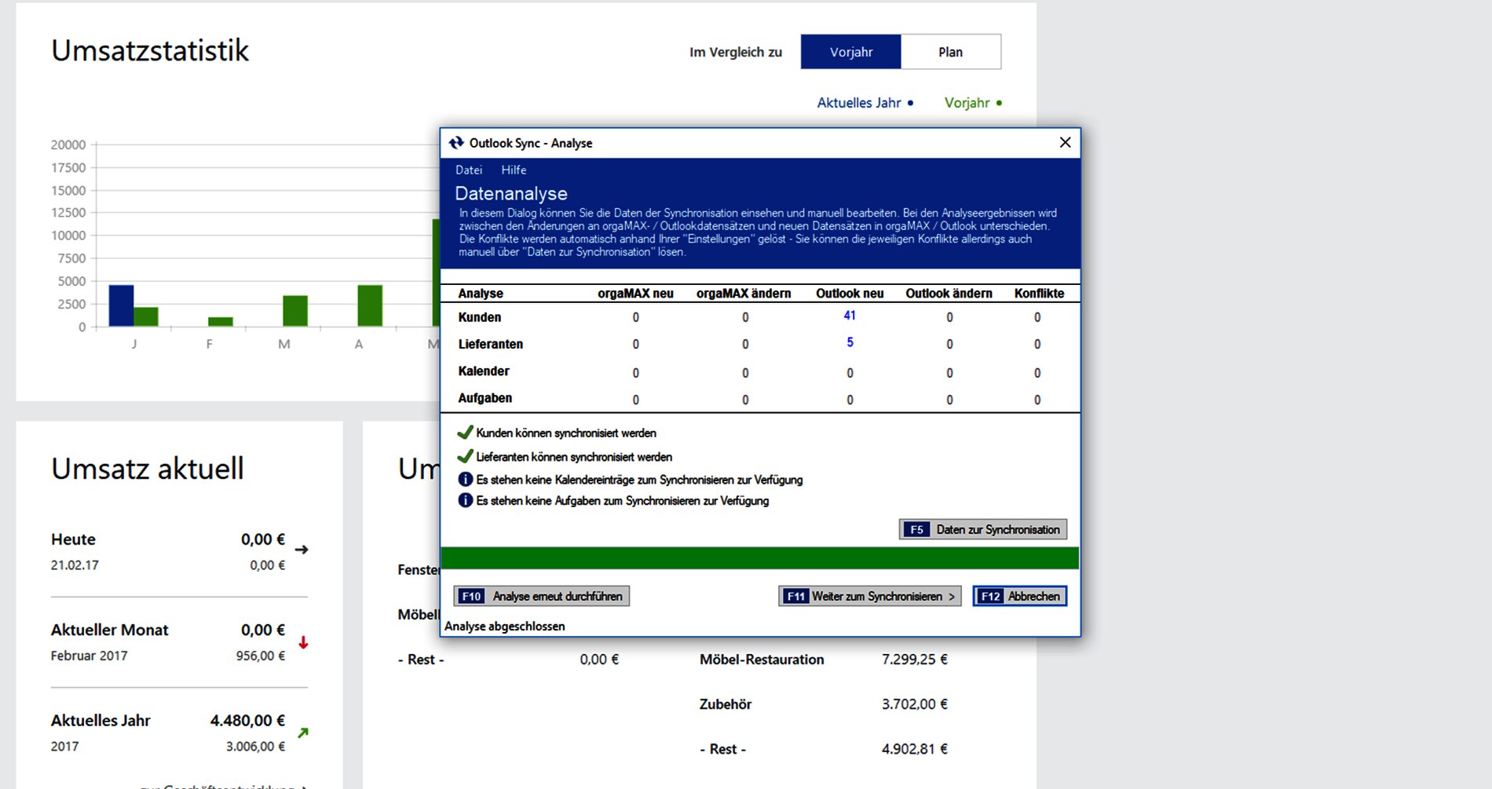Click the Outlook ändern column header
1492x789 pixels.
click(949, 293)
